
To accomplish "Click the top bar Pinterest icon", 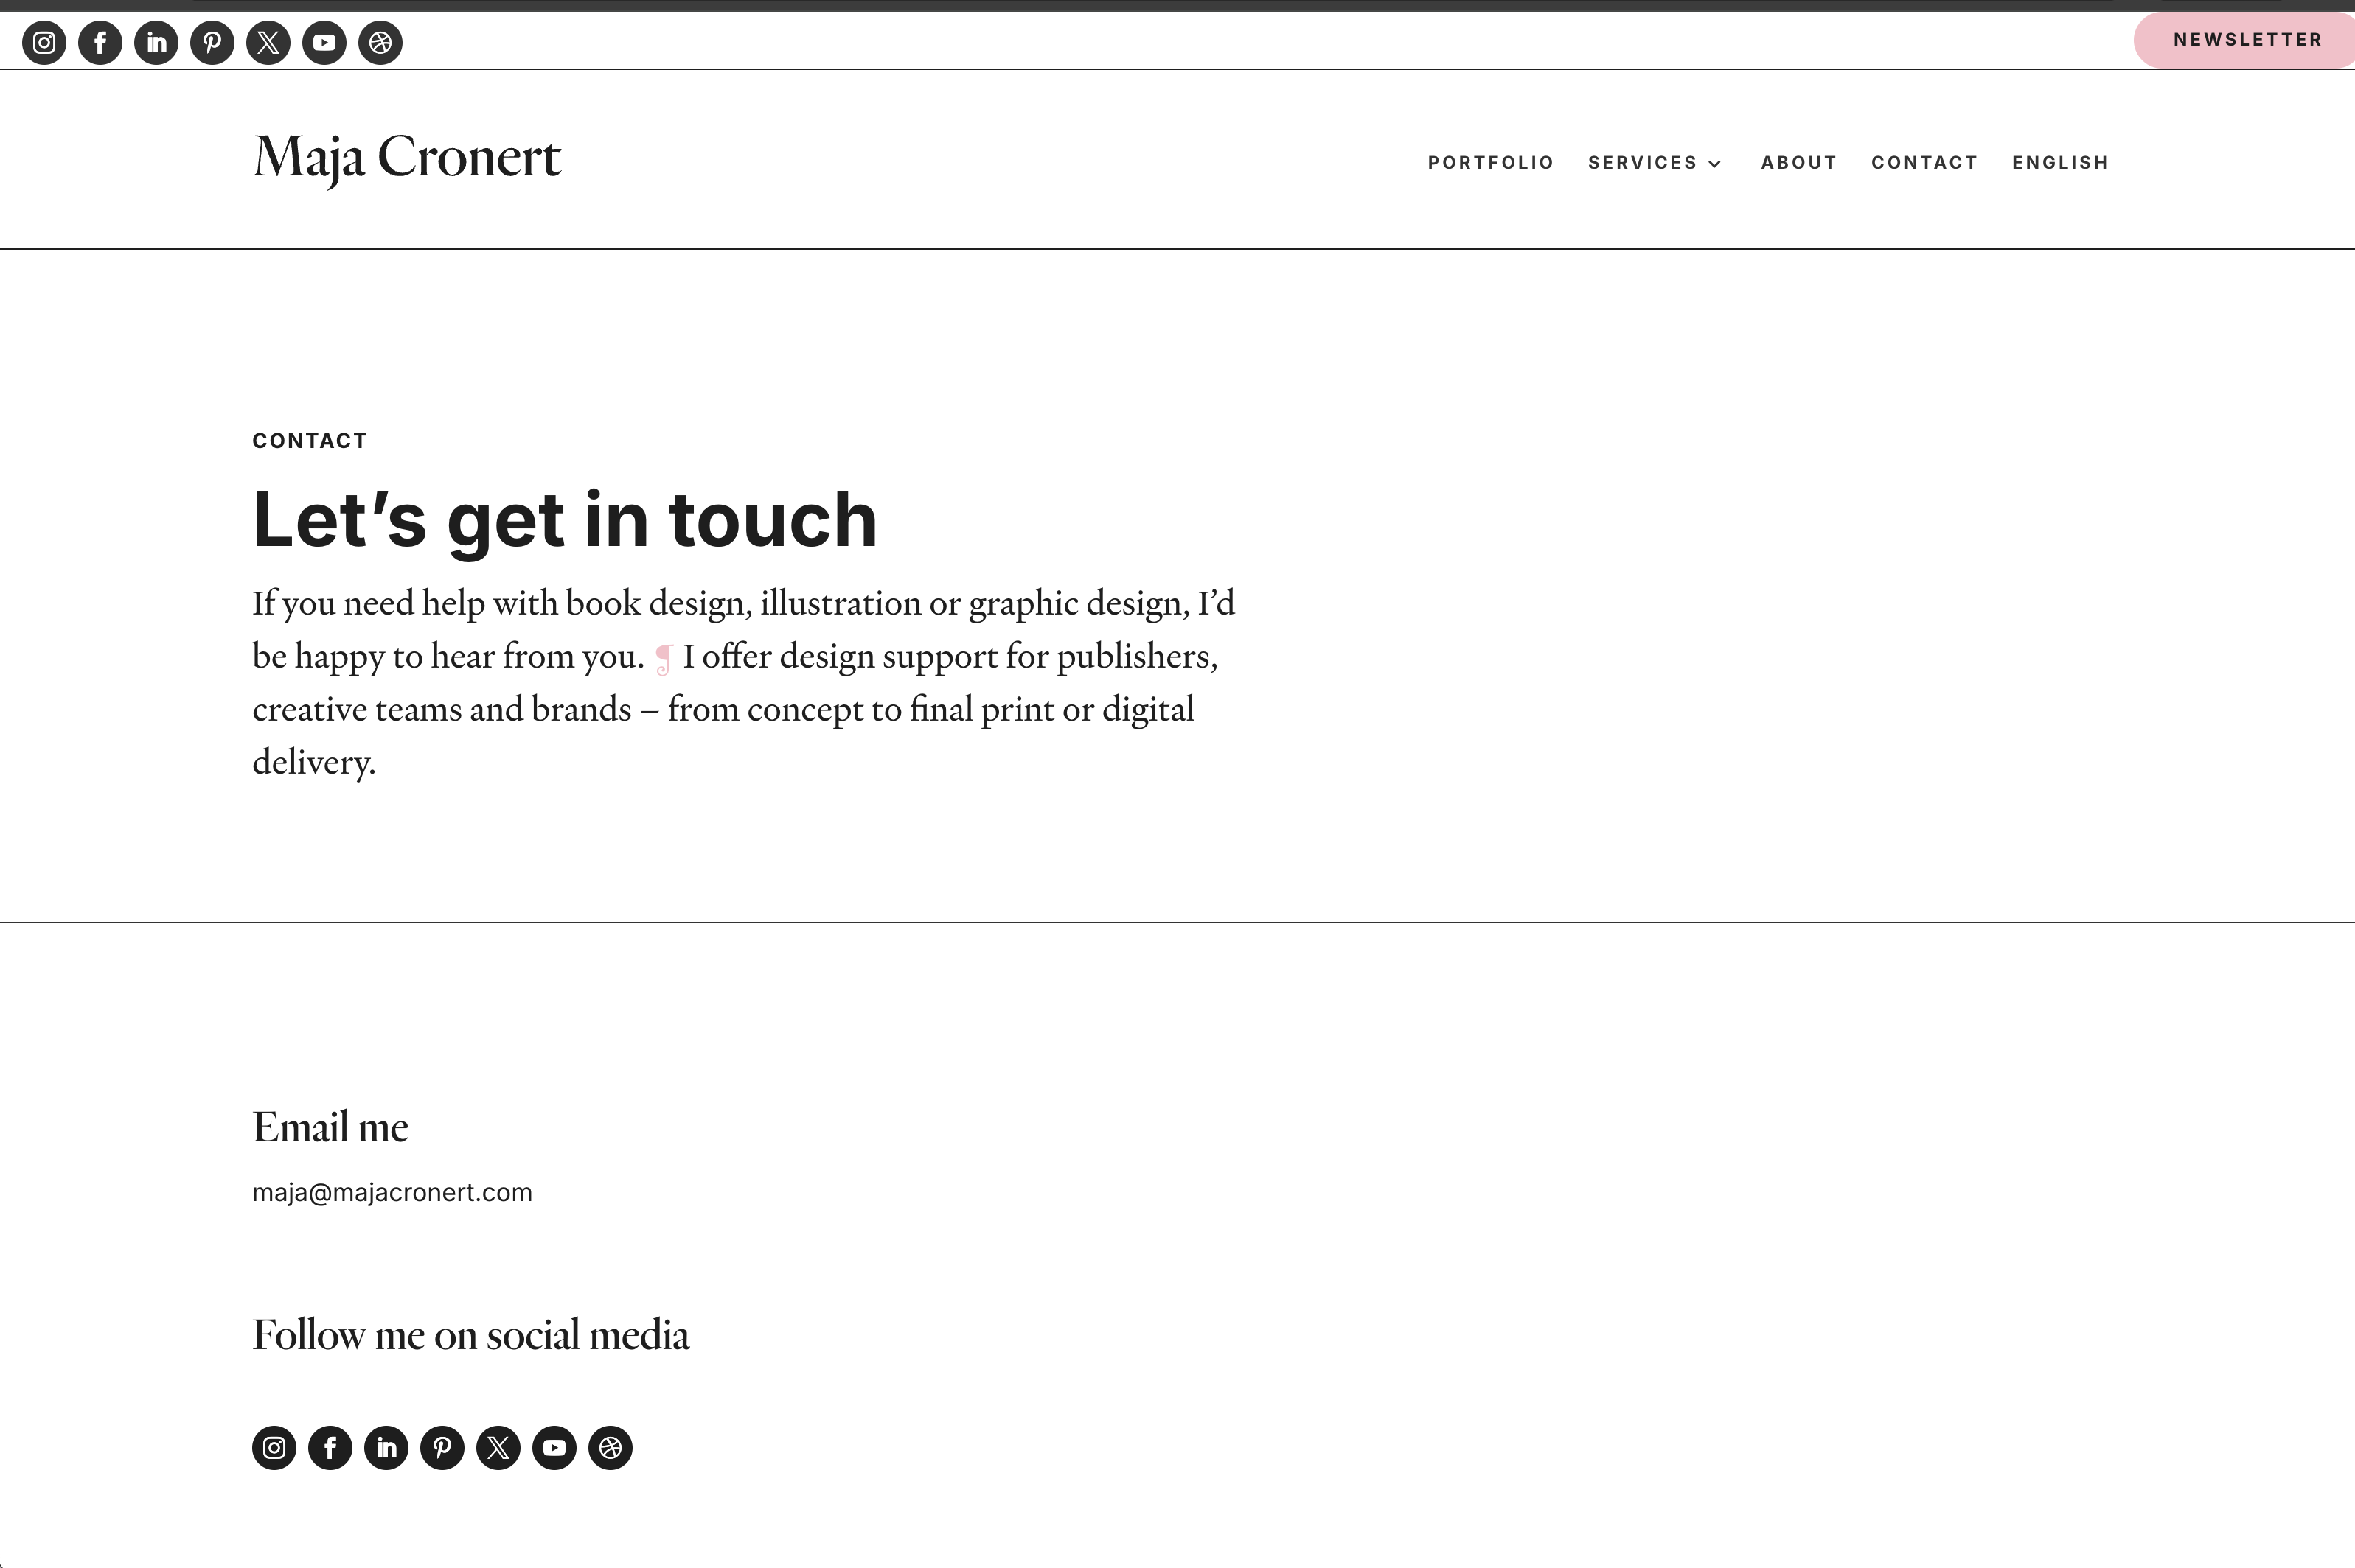I will pyautogui.click(x=212, y=43).
